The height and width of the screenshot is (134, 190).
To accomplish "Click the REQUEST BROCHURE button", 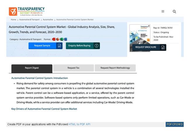I will coord(149,47).
